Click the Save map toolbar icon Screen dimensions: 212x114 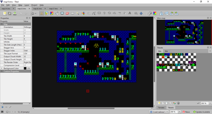point(15,13)
